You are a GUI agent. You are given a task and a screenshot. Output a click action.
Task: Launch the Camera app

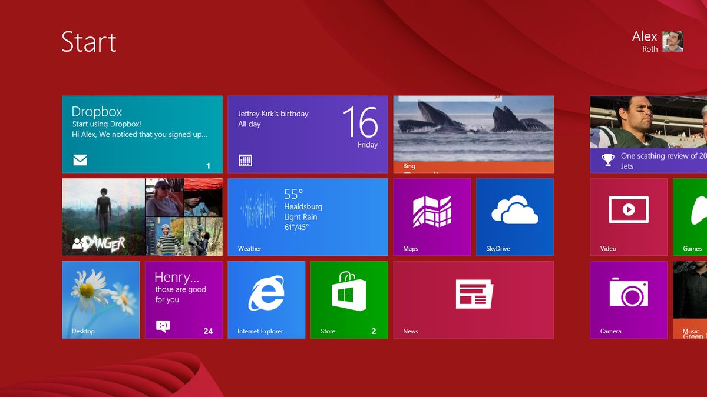pyautogui.click(x=629, y=299)
